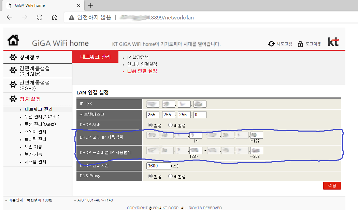
Task: Select DHCP 서버 비활성 radio button
Action: tap(170, 125)
